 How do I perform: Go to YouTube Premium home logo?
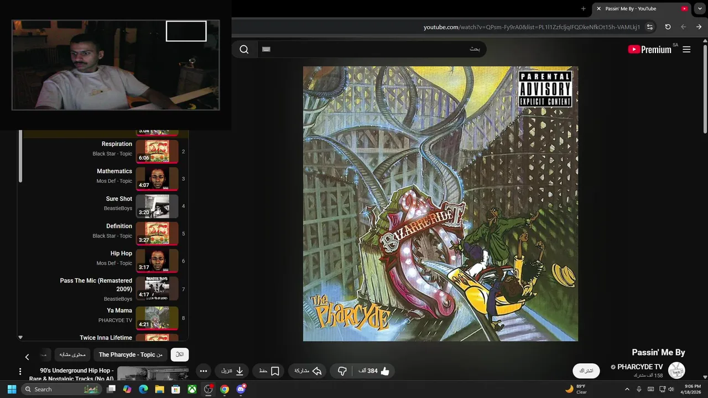[649, 49]
